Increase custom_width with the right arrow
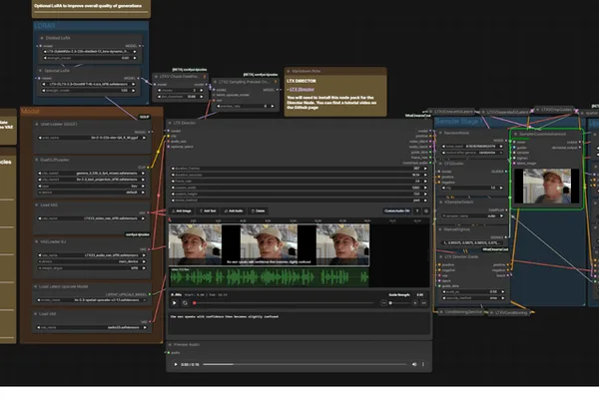Image resolution: width=599 pixels, height=399 pixels. tap(425, 188)
